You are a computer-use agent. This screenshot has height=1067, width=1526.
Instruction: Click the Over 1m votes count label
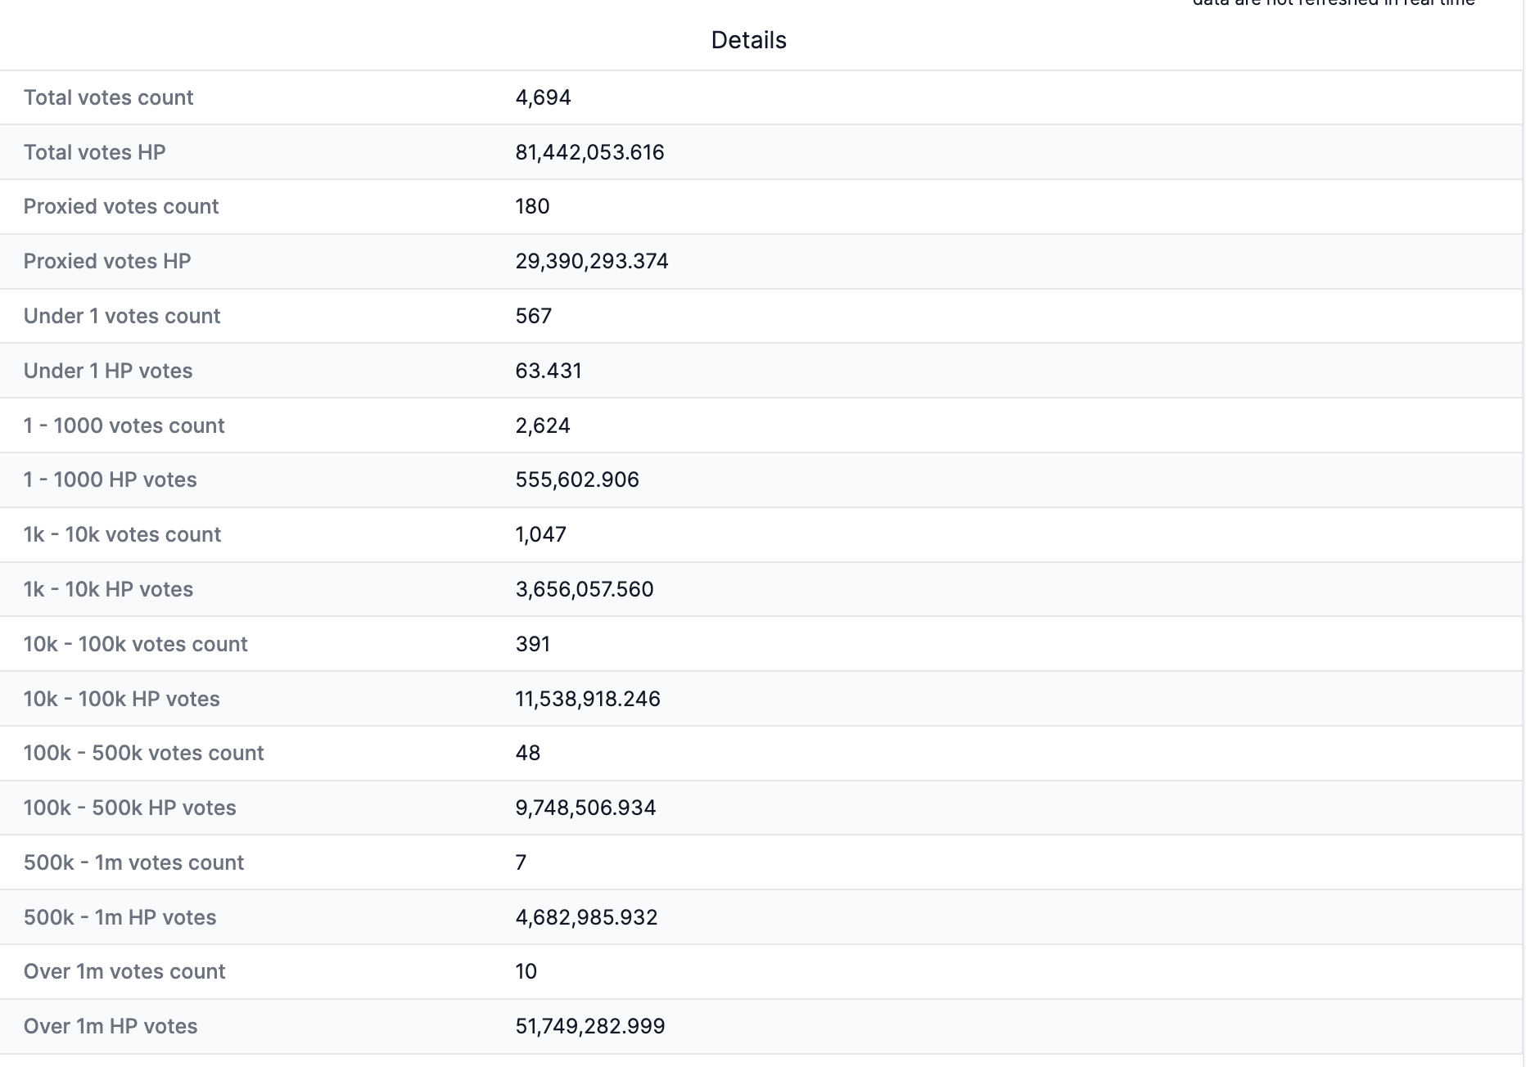[x=124, y=971]
